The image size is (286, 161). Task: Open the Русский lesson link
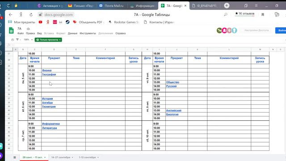coord(171,86)
